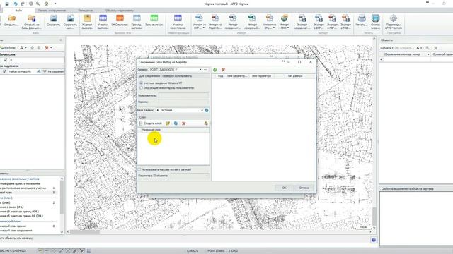
Task: Click Экспорт координат ribbon icon
Action: (302, 18)
